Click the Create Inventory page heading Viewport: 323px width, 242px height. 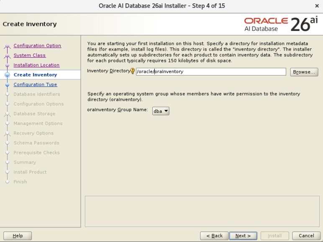point(30,24)
